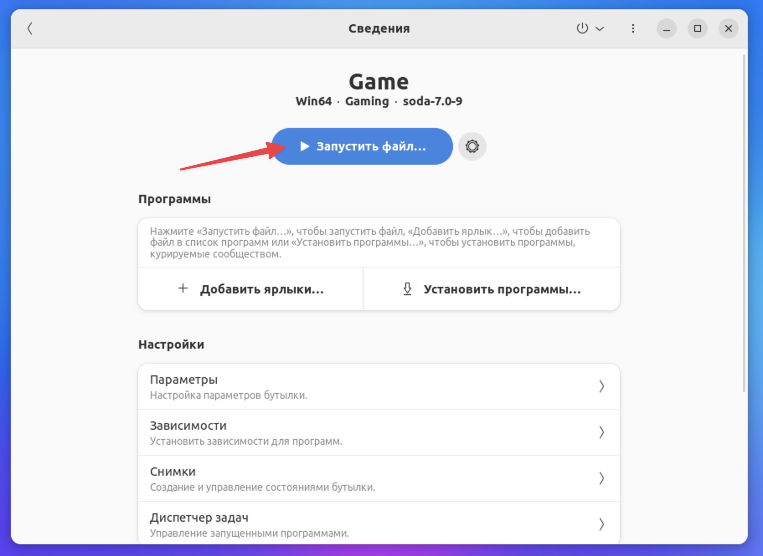
Task: Expand the power options dropdown arrow
Action: tap(600, 29)
